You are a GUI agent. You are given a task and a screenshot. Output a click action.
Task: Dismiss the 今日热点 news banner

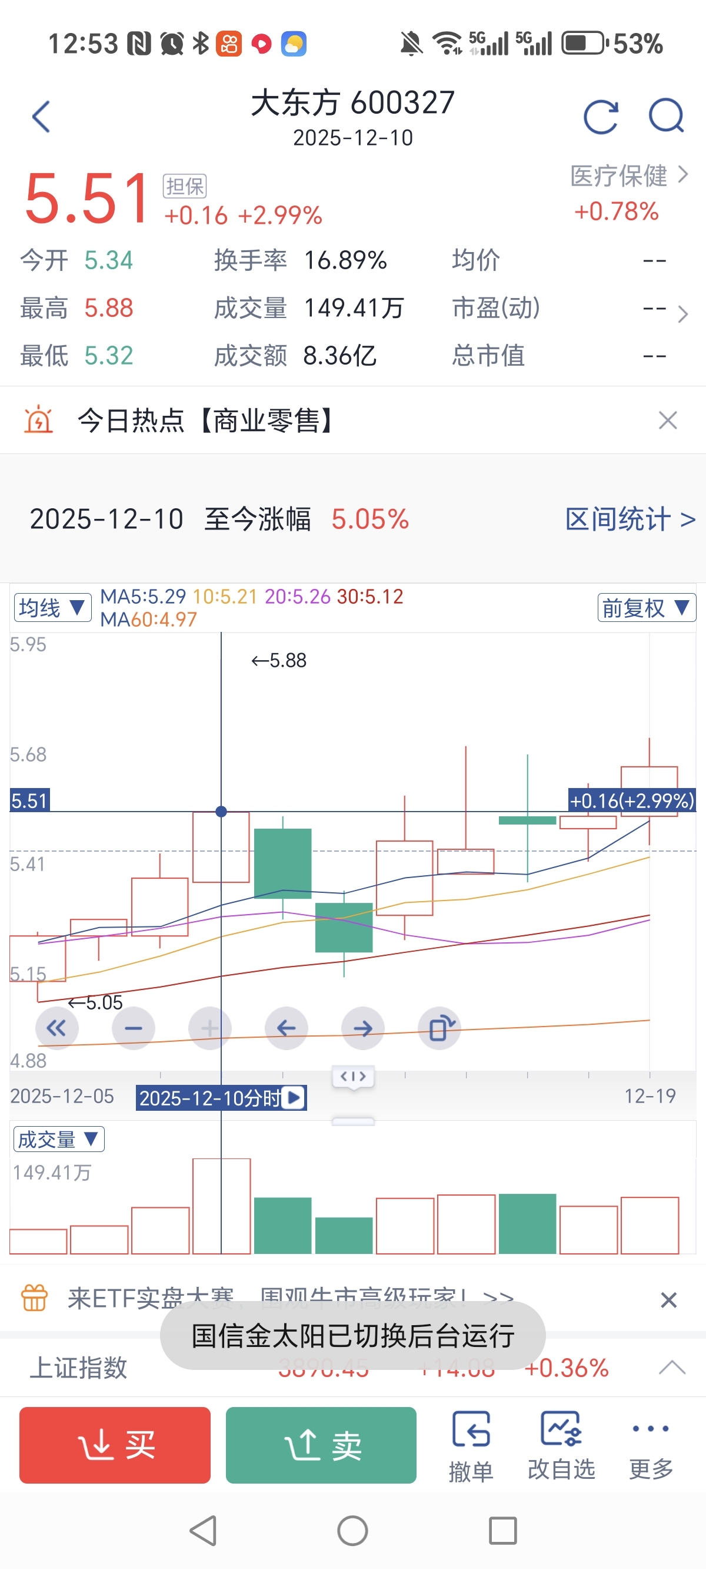click(x=668, y=421)
